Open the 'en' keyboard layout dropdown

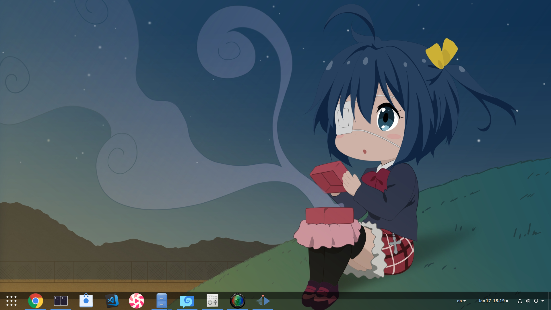point(461,301)
